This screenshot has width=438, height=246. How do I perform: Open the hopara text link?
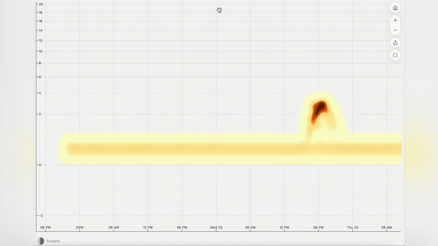coord(53,241)
